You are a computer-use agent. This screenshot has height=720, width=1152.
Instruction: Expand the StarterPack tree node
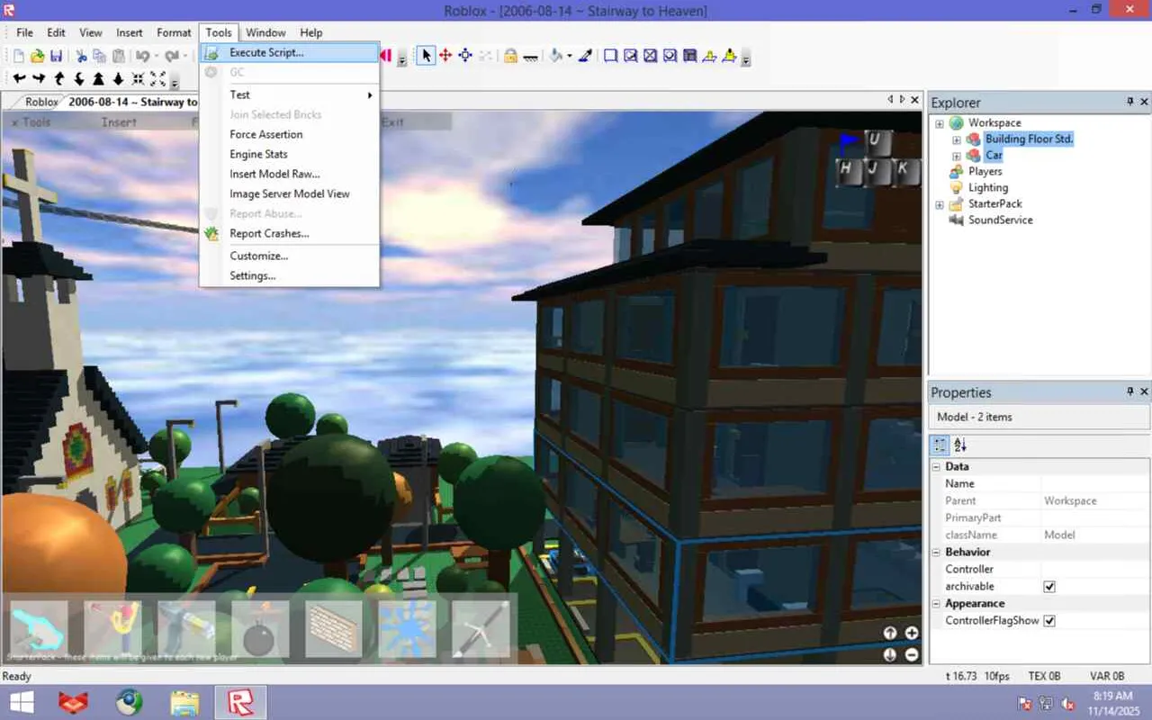(940, 204)
